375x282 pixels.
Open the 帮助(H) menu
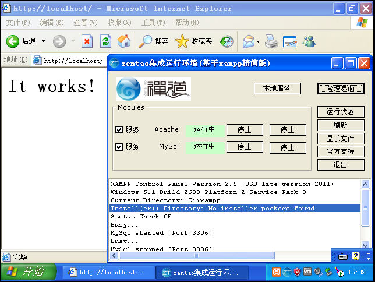[187, 23]
